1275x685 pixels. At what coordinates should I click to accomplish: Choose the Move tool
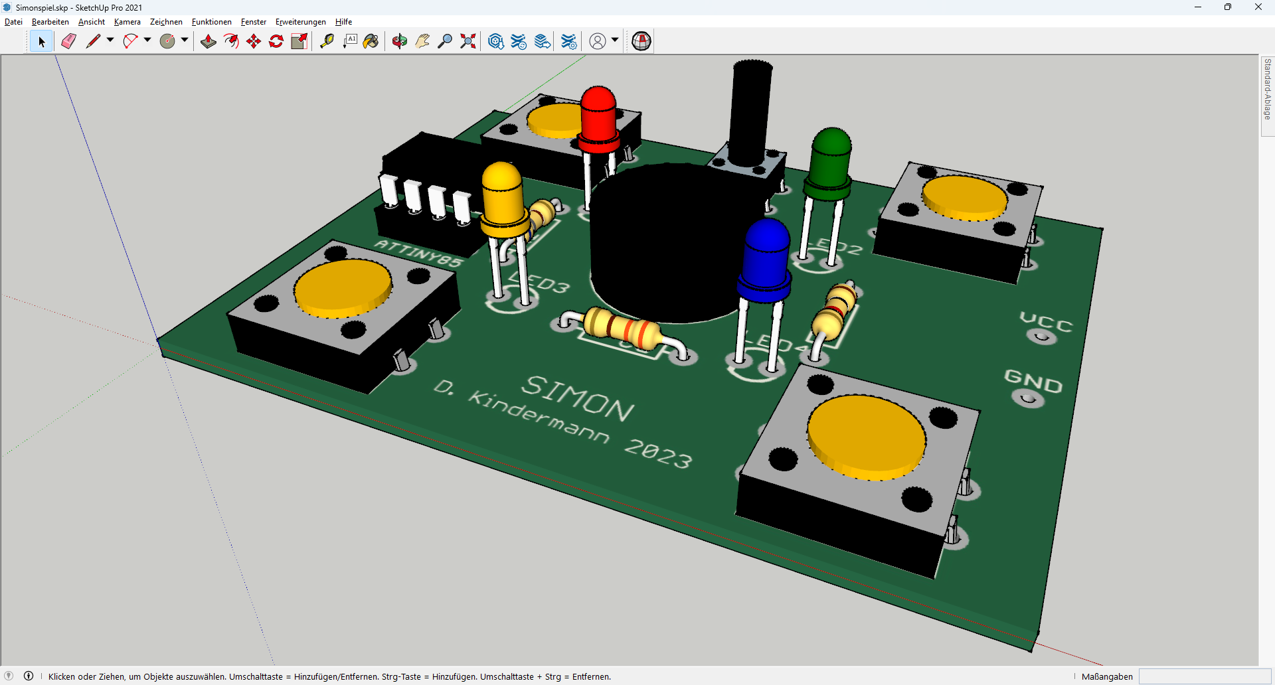254,42
